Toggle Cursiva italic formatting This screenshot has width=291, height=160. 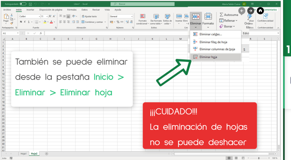click(25, 22)
